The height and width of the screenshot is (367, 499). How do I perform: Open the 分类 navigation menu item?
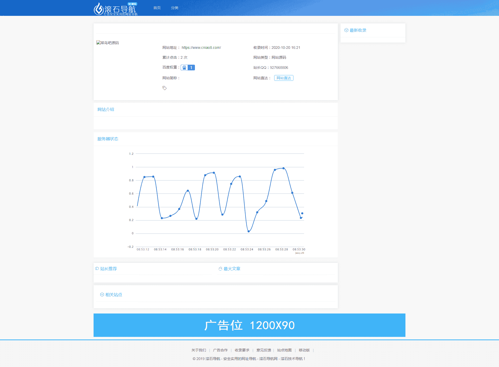point(175,8)
